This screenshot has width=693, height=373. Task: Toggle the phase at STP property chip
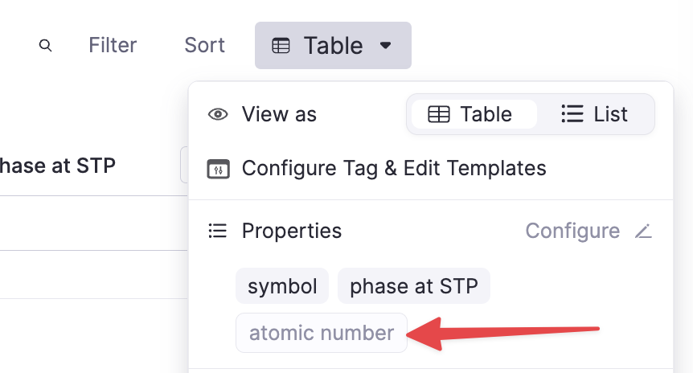413,286
